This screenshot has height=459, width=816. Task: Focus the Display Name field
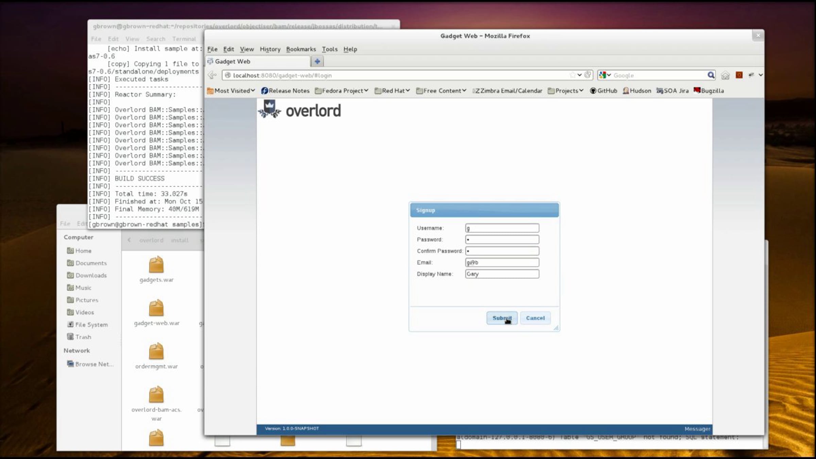[x=502, y=274]
